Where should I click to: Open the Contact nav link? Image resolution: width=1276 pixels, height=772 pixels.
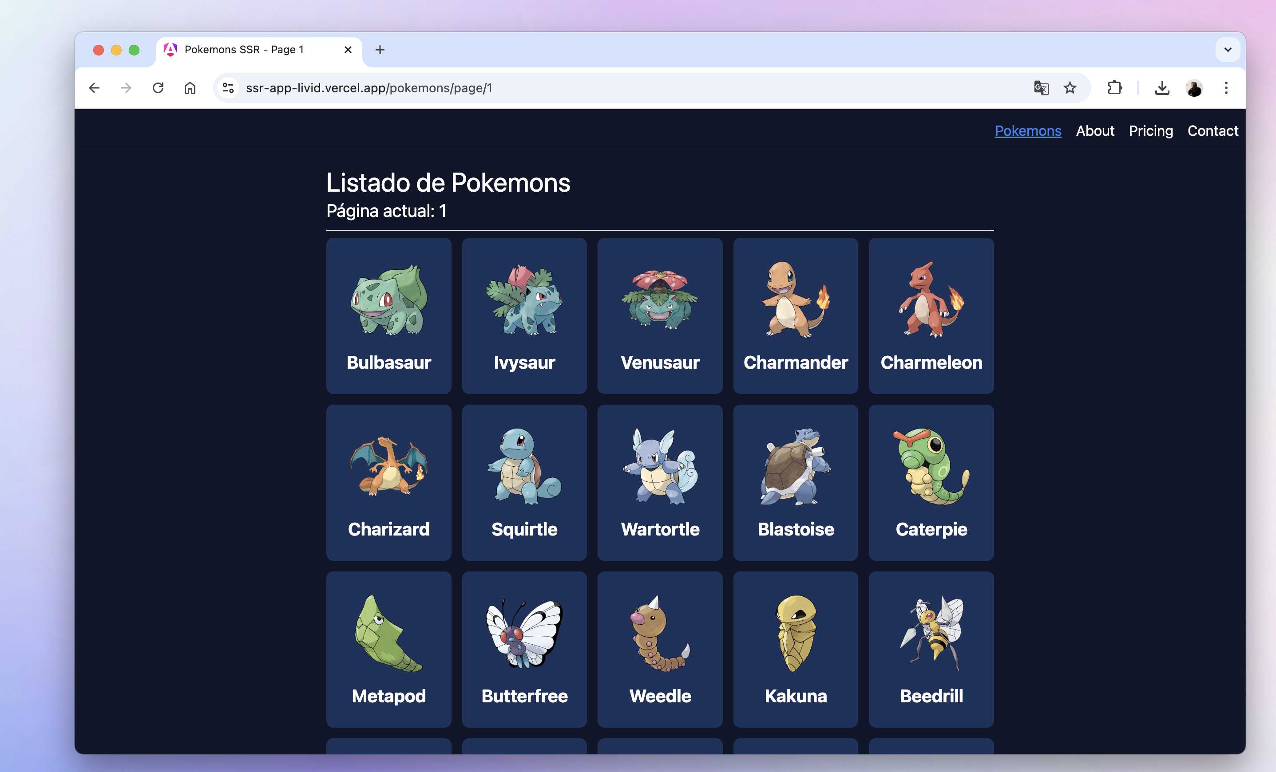pos(1213,131)
